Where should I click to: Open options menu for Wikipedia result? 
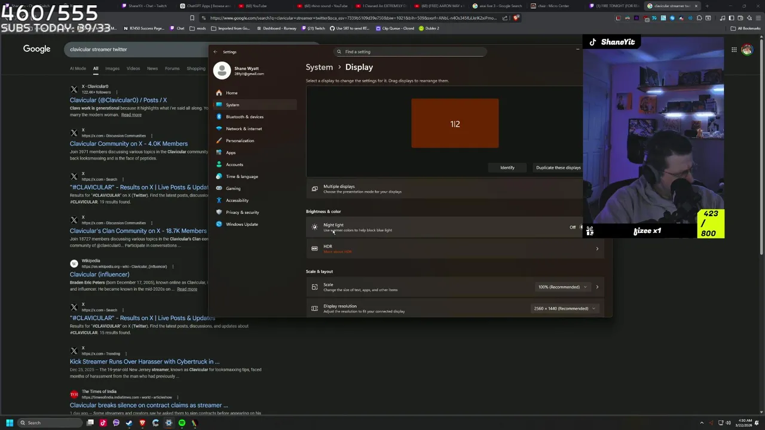pyautogui.click(x=173, y=266)
